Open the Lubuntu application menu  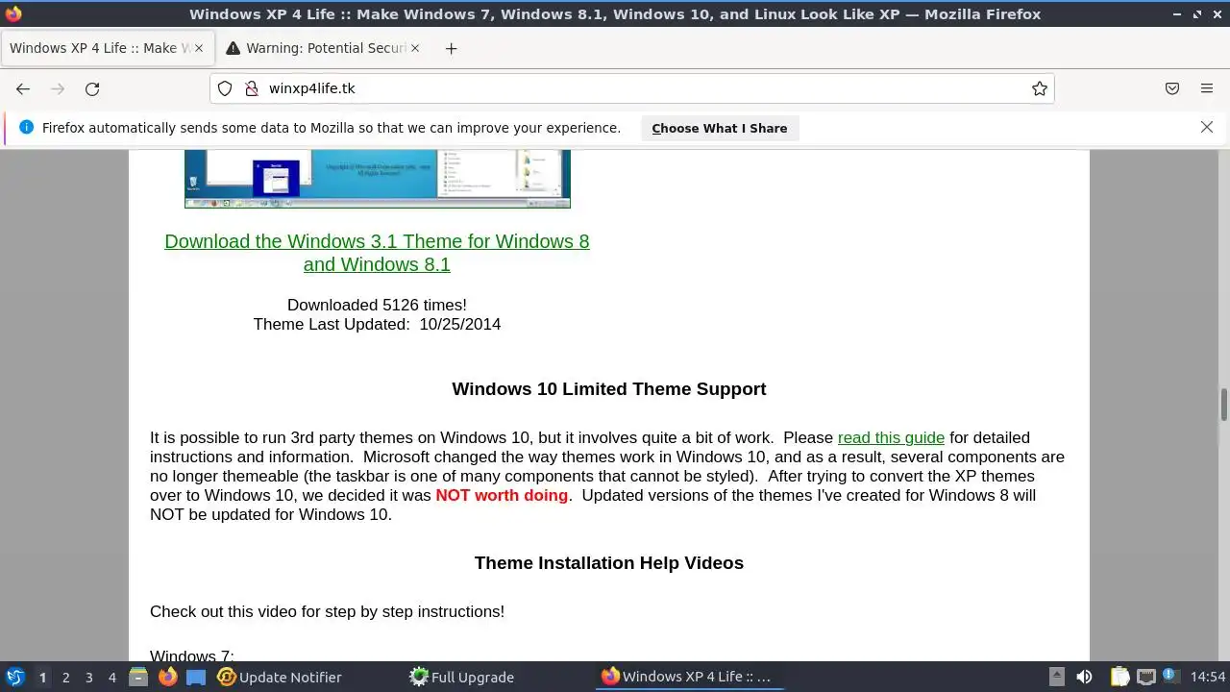coord(14,677)
